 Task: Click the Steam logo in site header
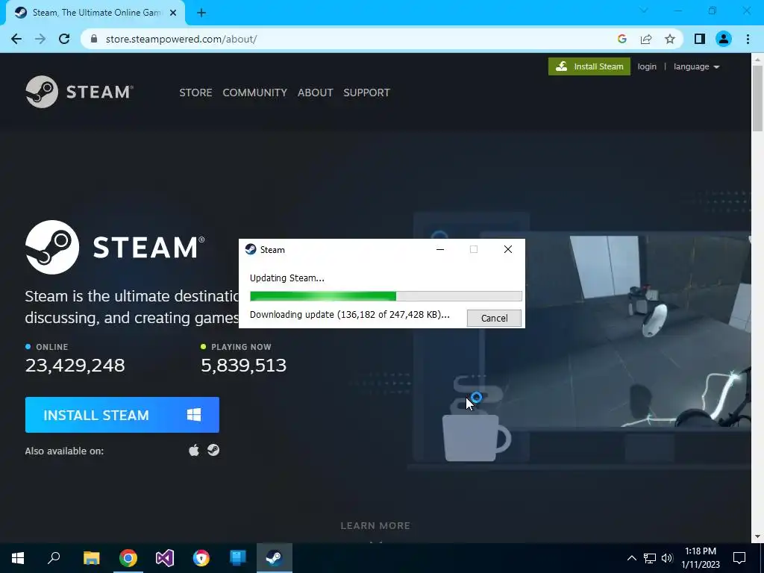point(79,92)
